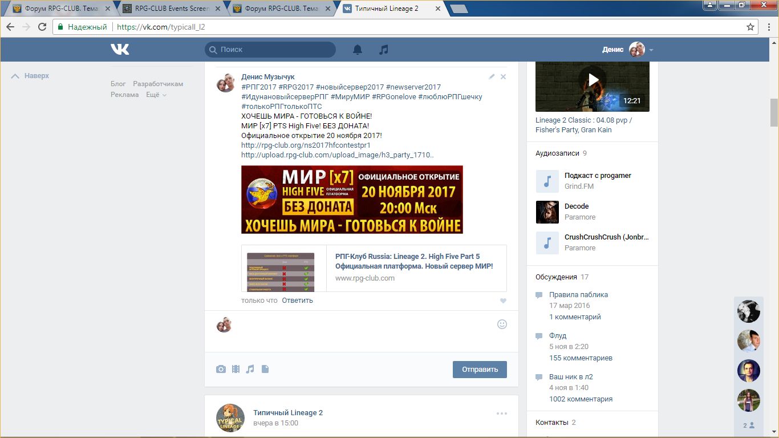Open the Обсуждения section header

pos(556,277)
